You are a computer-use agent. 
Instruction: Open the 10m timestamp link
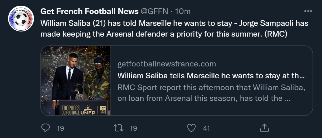click(183, 11)
